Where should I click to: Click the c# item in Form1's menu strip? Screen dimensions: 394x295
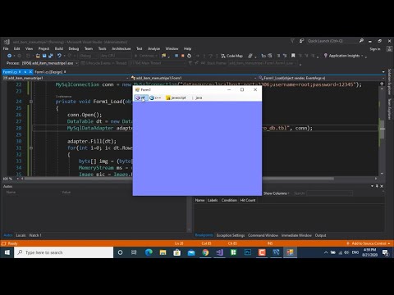click(141, 98)
